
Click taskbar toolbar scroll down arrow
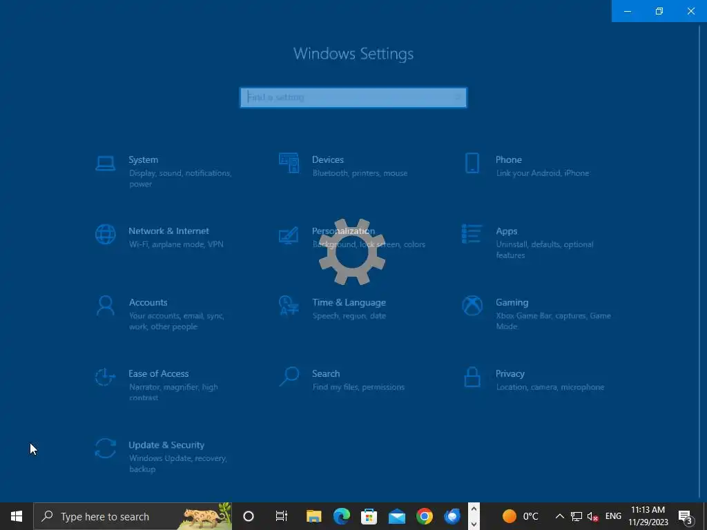point(474,524)
